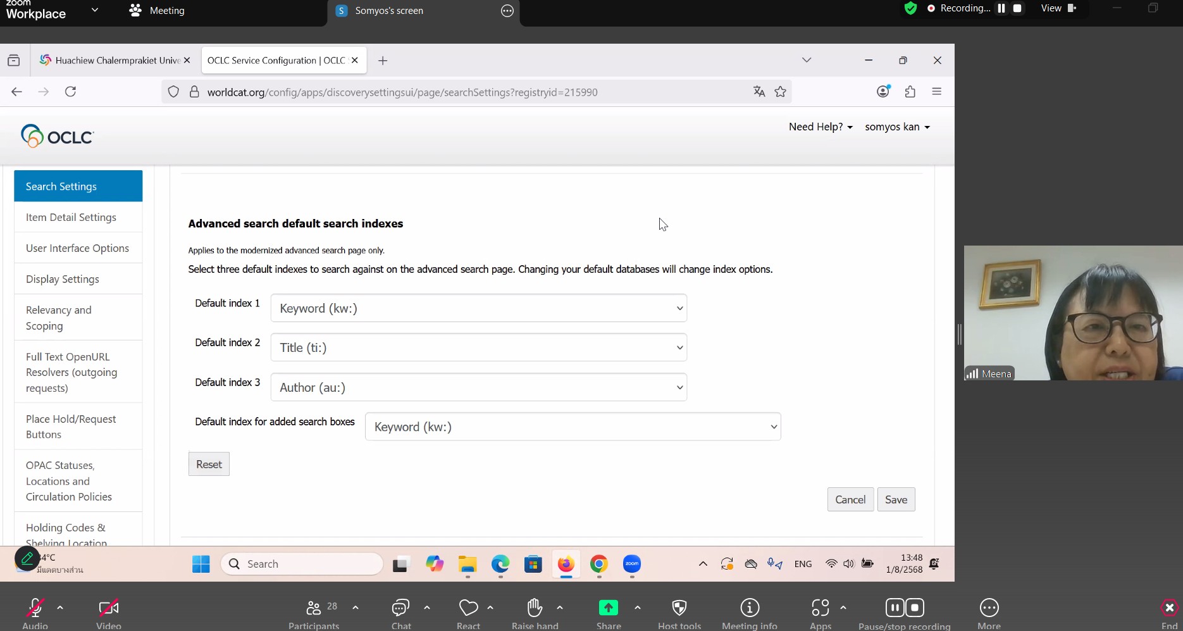This screenshot has width=1183, height=631.
Task: Click the Reset button
Action: [x=209, y=464]
